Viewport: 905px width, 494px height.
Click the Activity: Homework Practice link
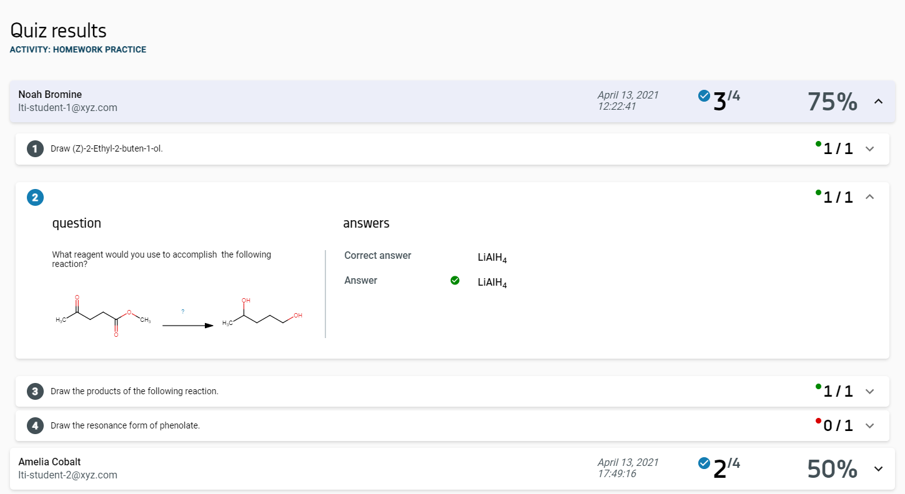(78, 50)
